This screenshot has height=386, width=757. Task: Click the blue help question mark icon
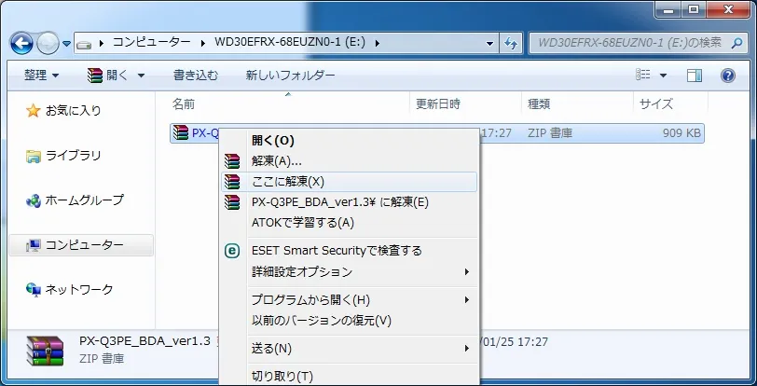[727, 75]
